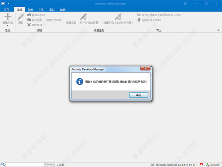Switch to the 查看 ribbon tab
The image size is (222, 167).
(30, 10)
